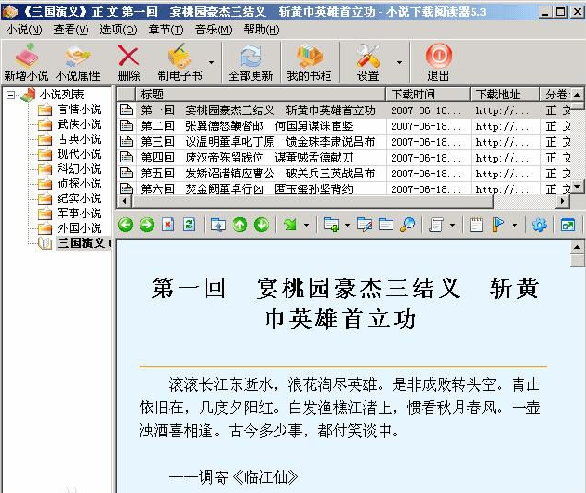Viewport: 586px width, 493px height.
Task: Open the 小说(N) menu
Action: tap(24, 30)
